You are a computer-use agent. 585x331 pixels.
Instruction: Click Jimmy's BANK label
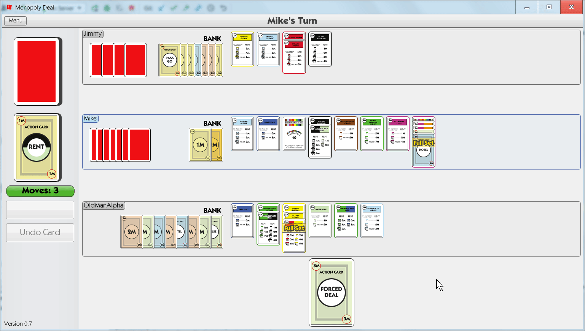[x=212, y=38]
